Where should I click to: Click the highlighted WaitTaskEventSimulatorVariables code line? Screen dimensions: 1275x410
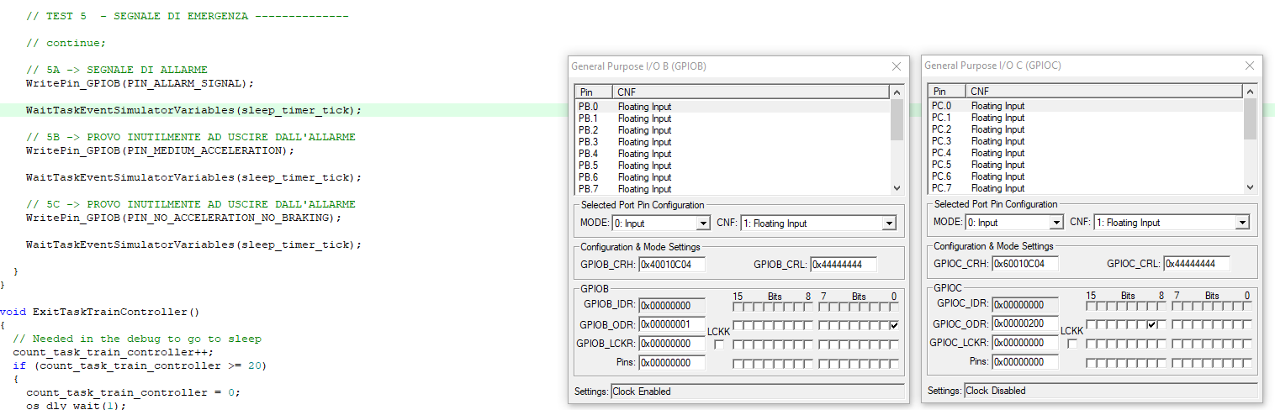(x=193, y=110)
